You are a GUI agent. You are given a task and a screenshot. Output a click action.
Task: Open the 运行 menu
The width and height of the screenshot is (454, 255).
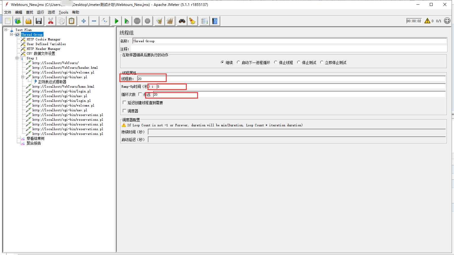(x=40, y=12)
